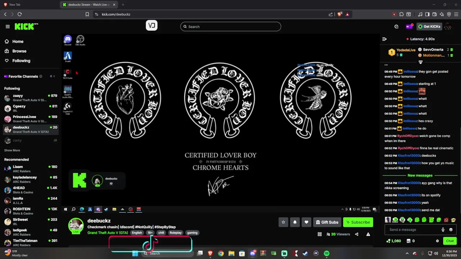Open Brave Wallet icon
The width and height of the screenshot is (461, 259).
(x=434, y=14)
